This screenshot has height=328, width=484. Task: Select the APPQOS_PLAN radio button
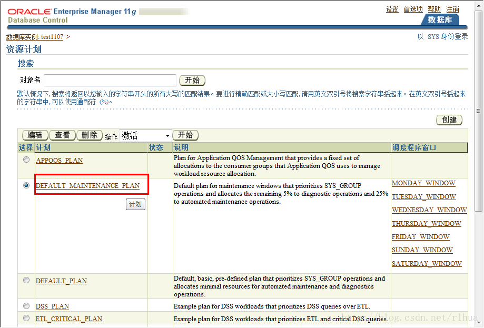tap(26, 160)
